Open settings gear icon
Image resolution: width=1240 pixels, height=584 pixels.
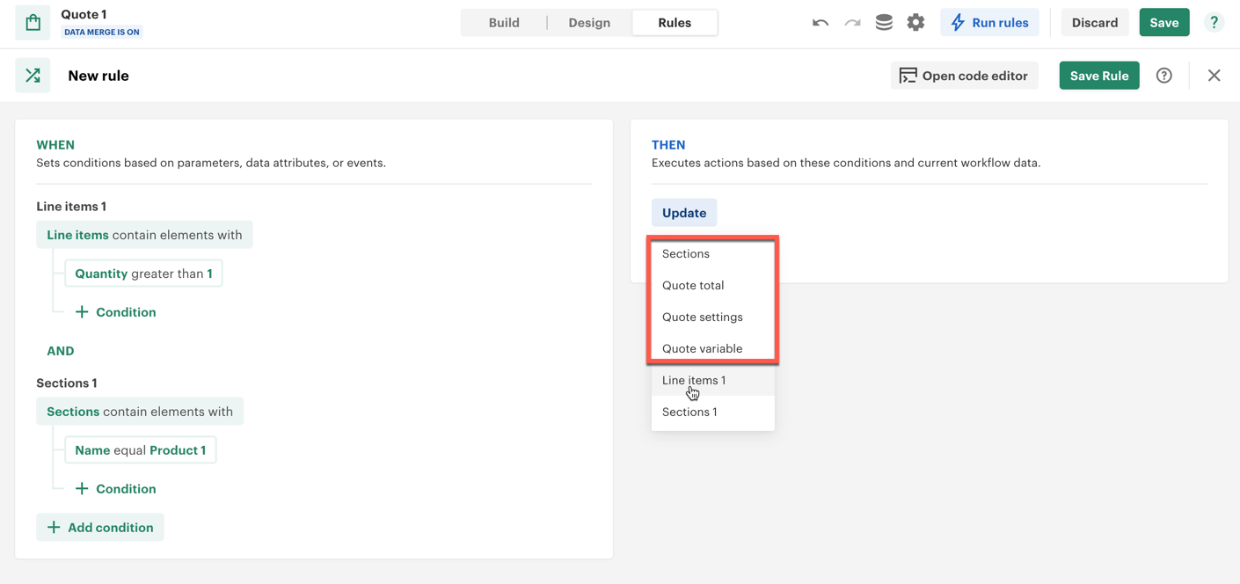[915, 23]
